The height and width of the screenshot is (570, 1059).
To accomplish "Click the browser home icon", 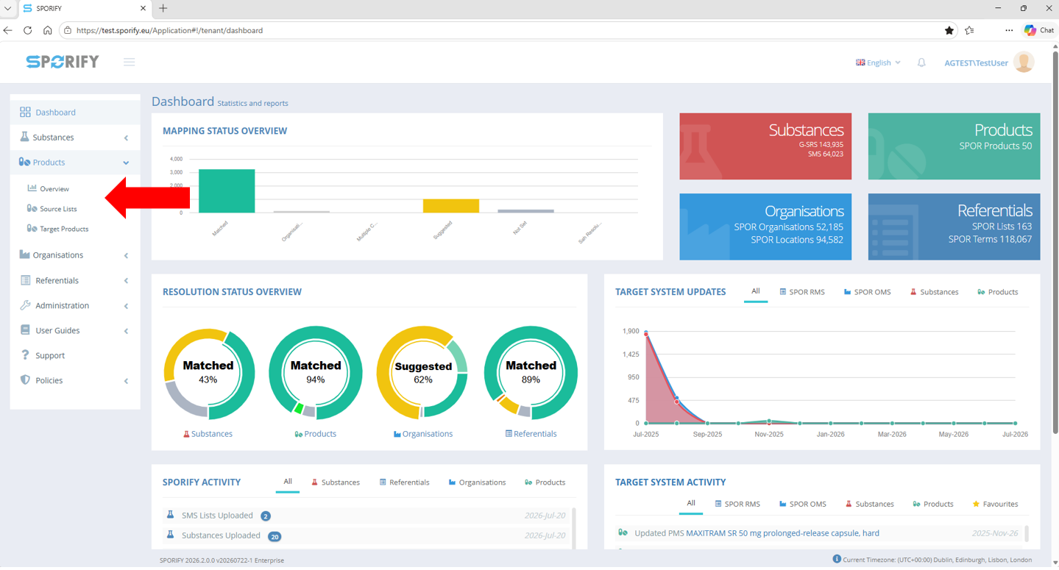I will (48, 30).
